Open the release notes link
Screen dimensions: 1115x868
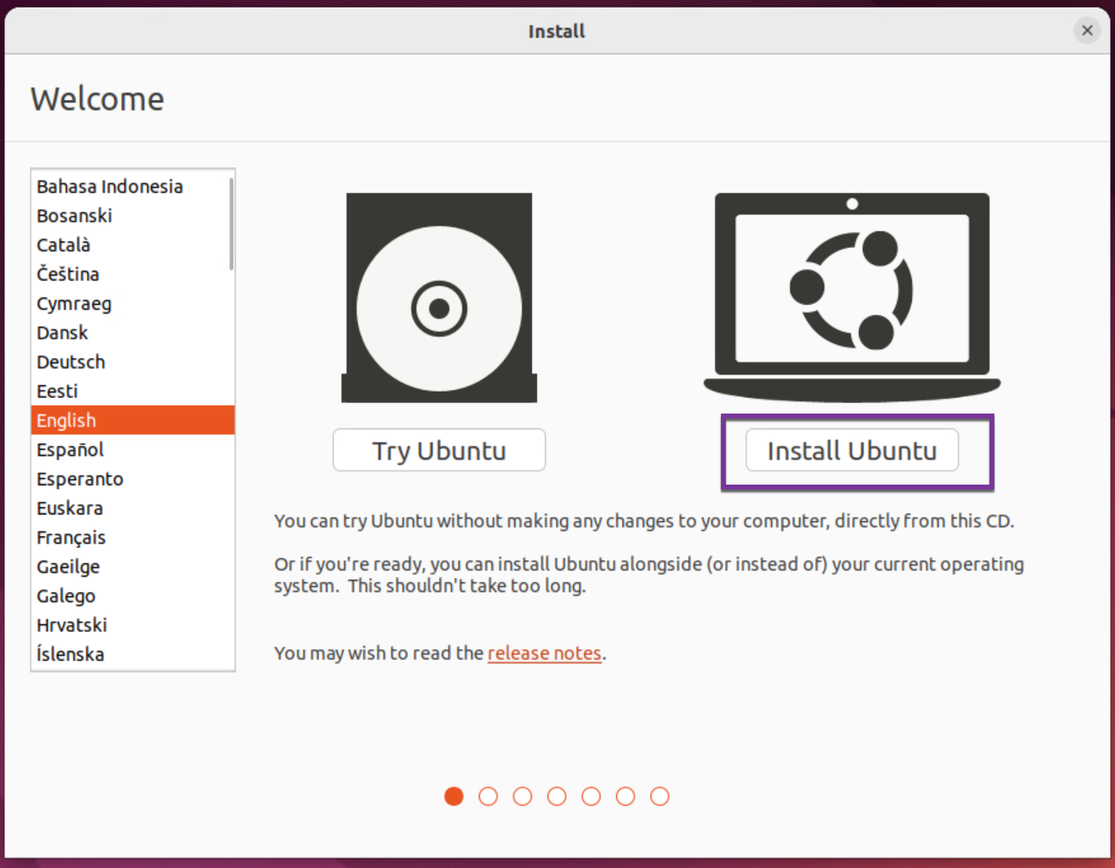544,653
